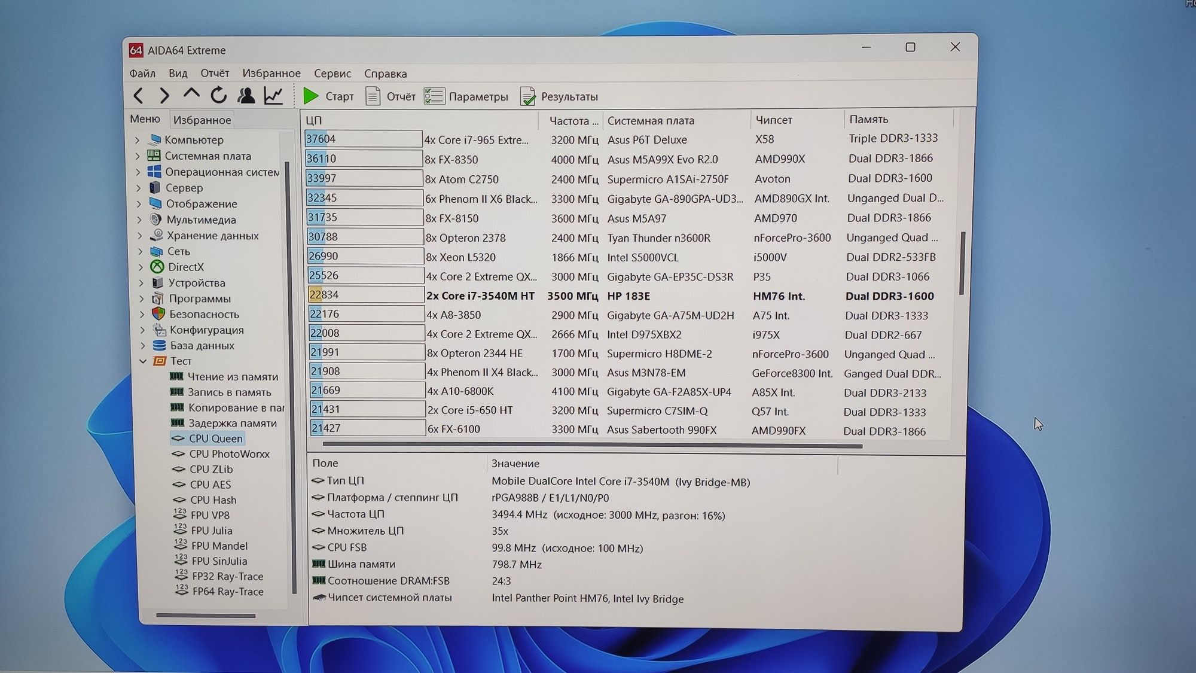Open the Справка menu

(x=386, y=73)
